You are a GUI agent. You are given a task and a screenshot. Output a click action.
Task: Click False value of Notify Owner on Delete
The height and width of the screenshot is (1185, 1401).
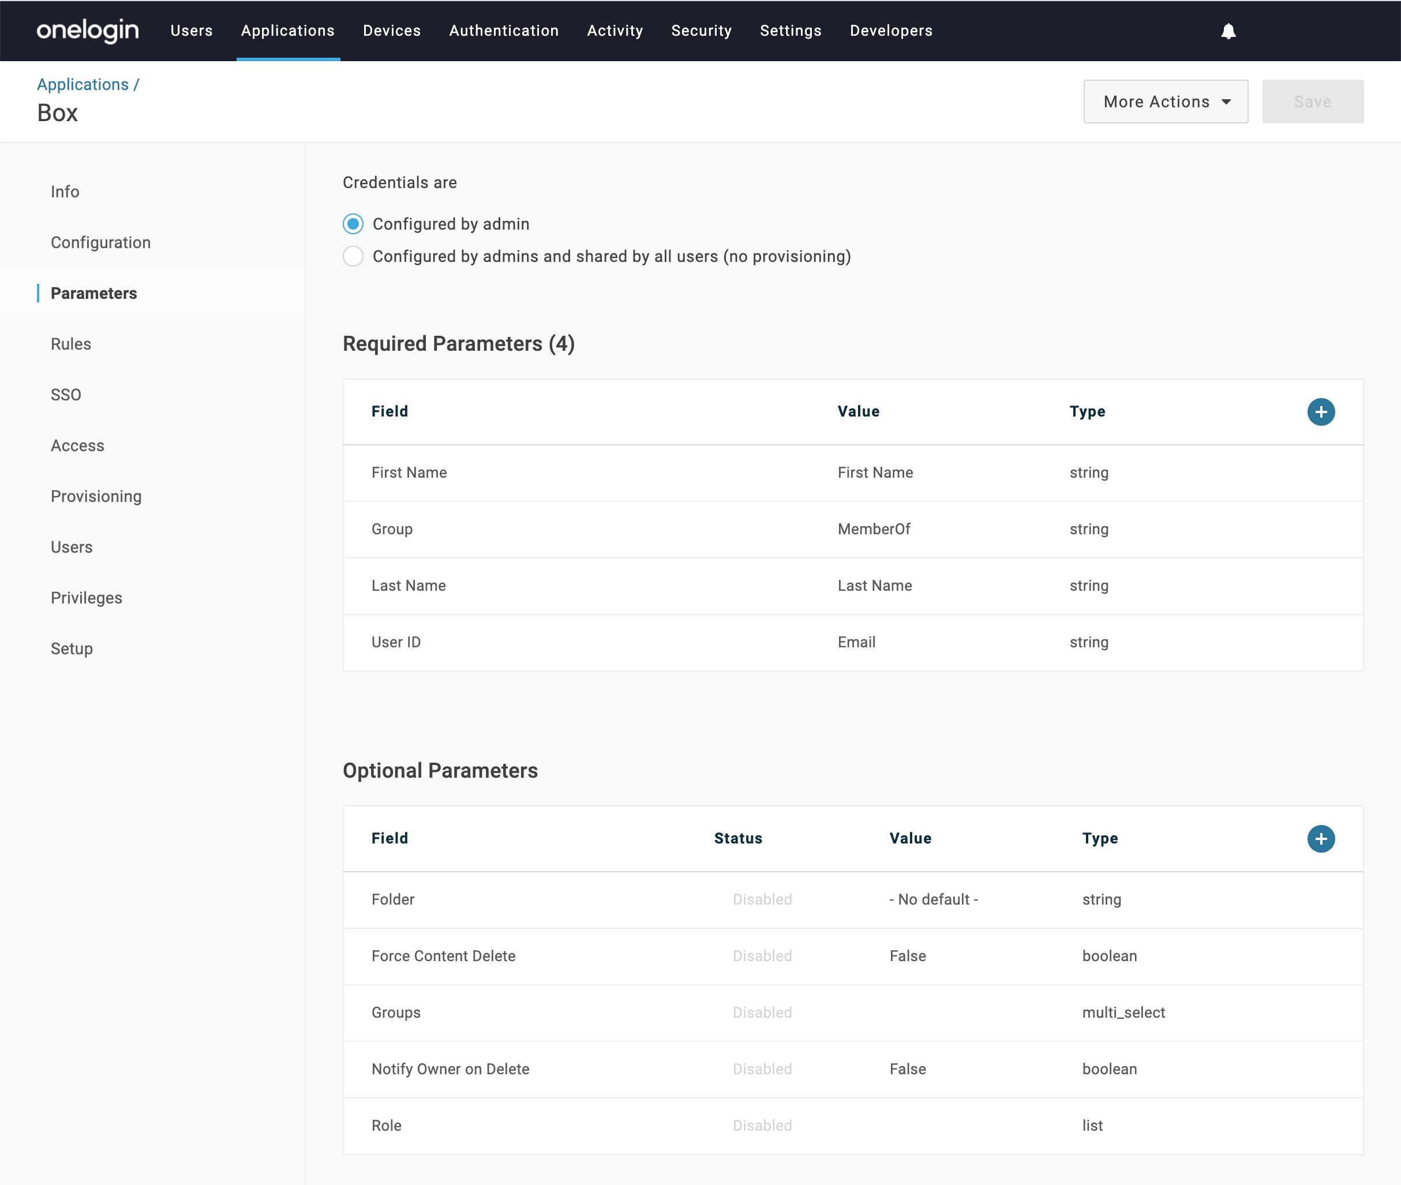click(907, 1069)
